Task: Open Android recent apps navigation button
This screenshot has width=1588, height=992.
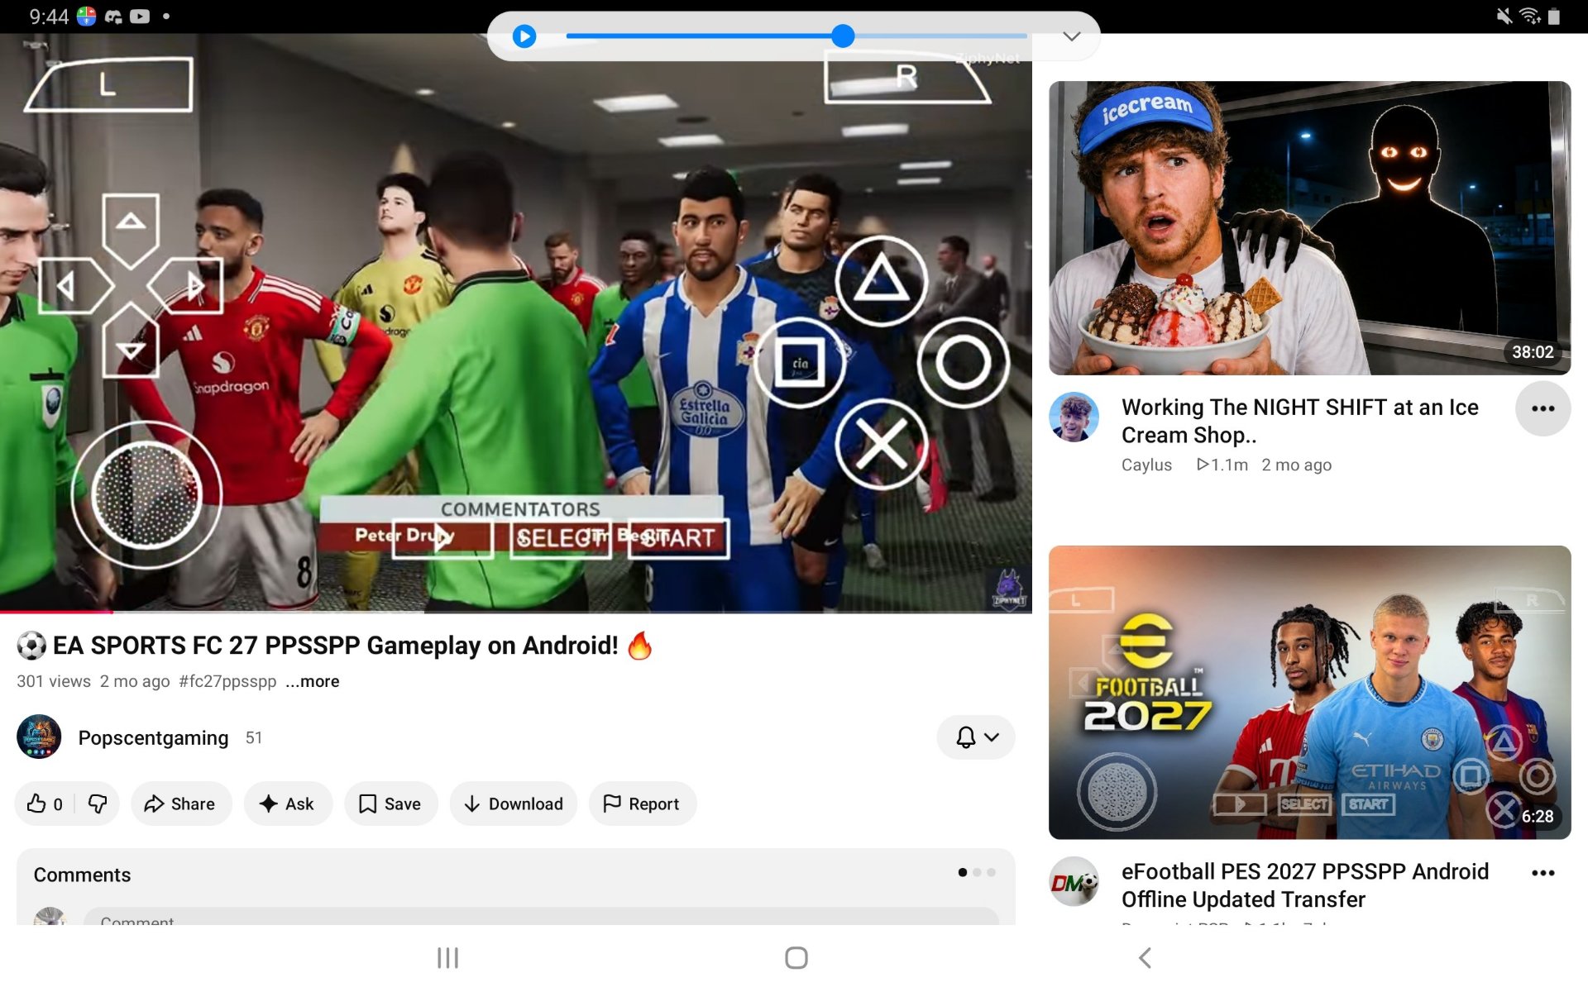Action: (447, 957)
